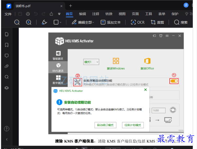Click 编辑全部 edit button

pos(83,22)
